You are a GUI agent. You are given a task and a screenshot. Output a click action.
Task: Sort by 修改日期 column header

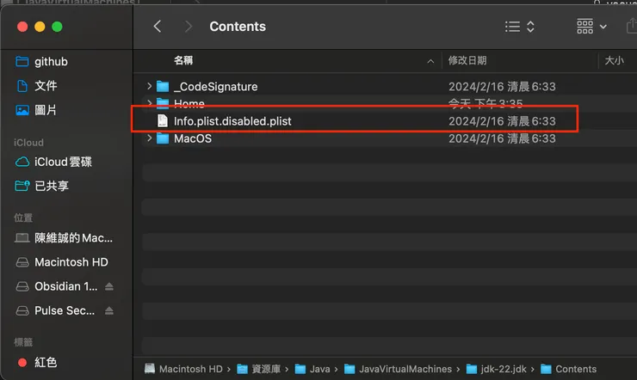point(467,60)
